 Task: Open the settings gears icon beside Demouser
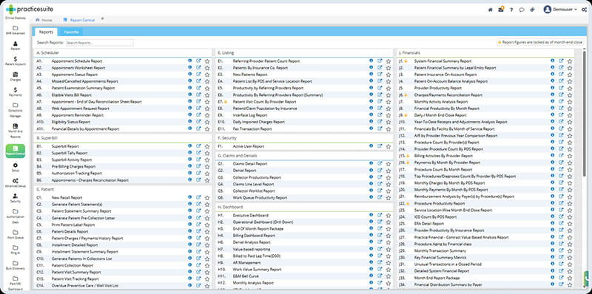point(585,10)
